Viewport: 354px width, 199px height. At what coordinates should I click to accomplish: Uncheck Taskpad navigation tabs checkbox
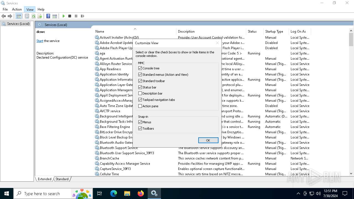(x=140, y=99)
